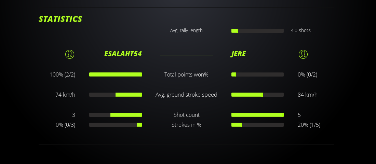Click ESALAHT54's strokes in % bar

pos(116,125)
